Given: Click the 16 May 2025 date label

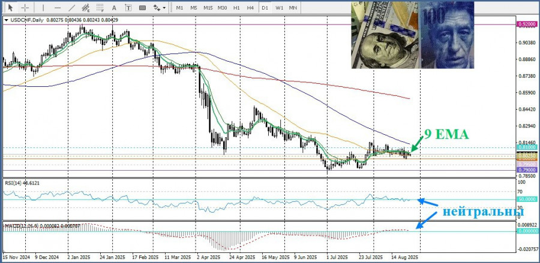Looking at the screenshot, I should 274,257.
